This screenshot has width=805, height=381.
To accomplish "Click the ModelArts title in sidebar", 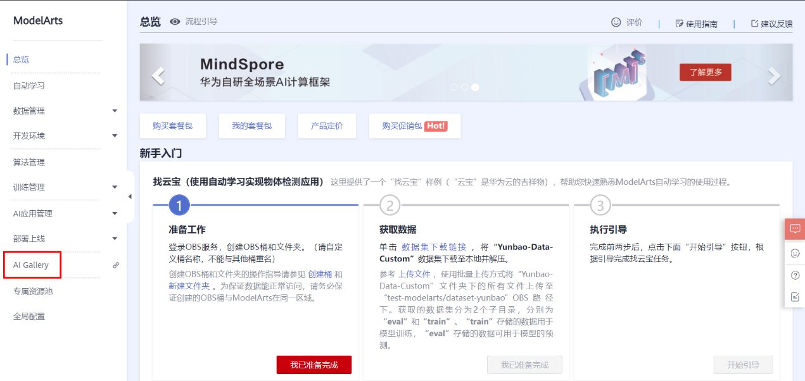I will tap(38, 20).
